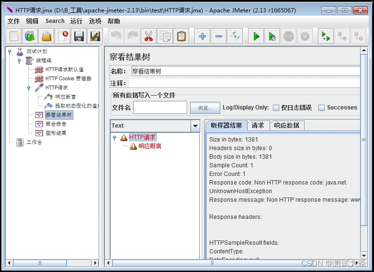Click the 工作台 workbench icon
374x272 pixels.
point(20,142)
